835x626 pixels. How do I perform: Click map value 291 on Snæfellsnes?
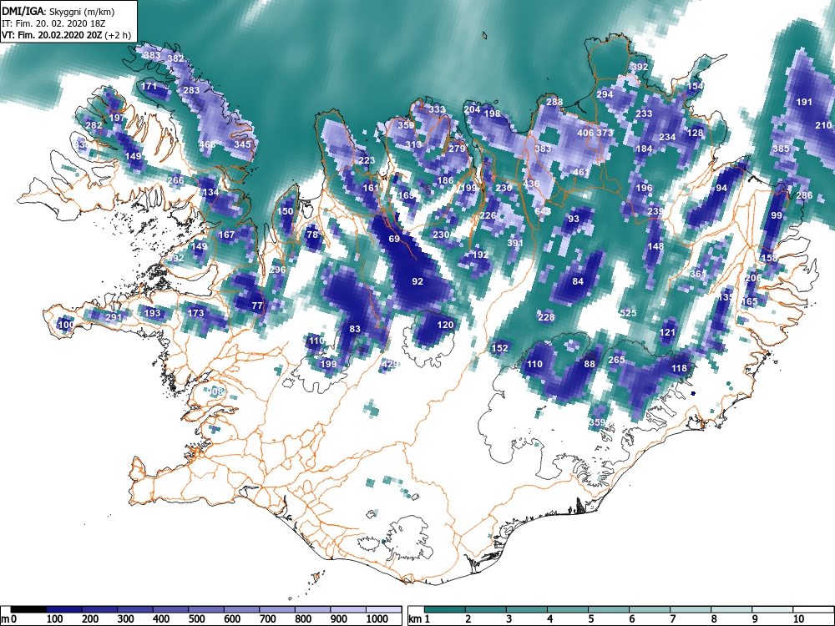coord(114,317)
